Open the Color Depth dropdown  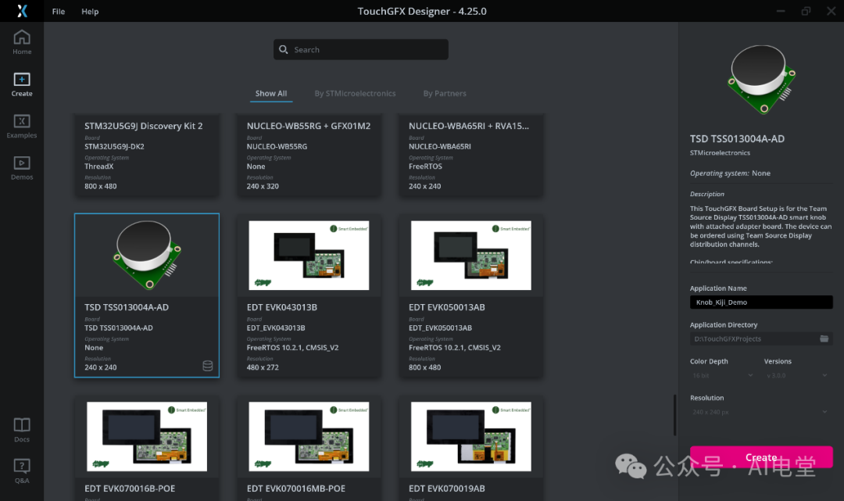(723, 375)
